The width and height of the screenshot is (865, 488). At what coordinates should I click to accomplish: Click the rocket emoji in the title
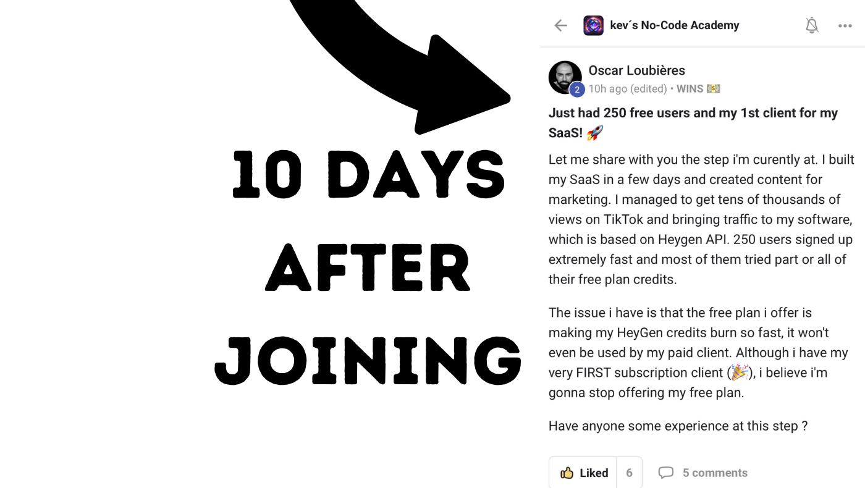(594, 133)
